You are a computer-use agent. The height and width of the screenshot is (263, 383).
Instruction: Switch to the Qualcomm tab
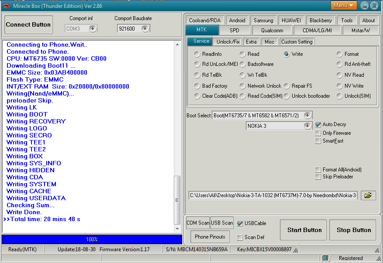point(272,30)
